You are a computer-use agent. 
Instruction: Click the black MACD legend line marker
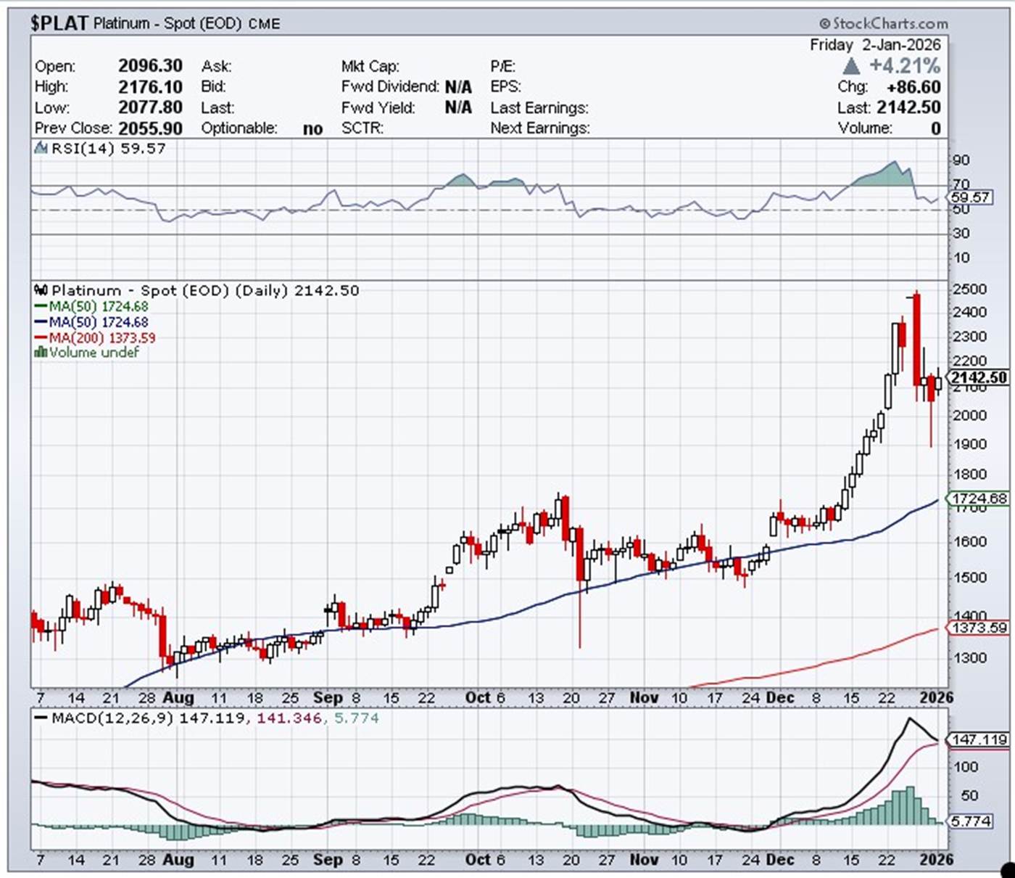coord(41,718)
